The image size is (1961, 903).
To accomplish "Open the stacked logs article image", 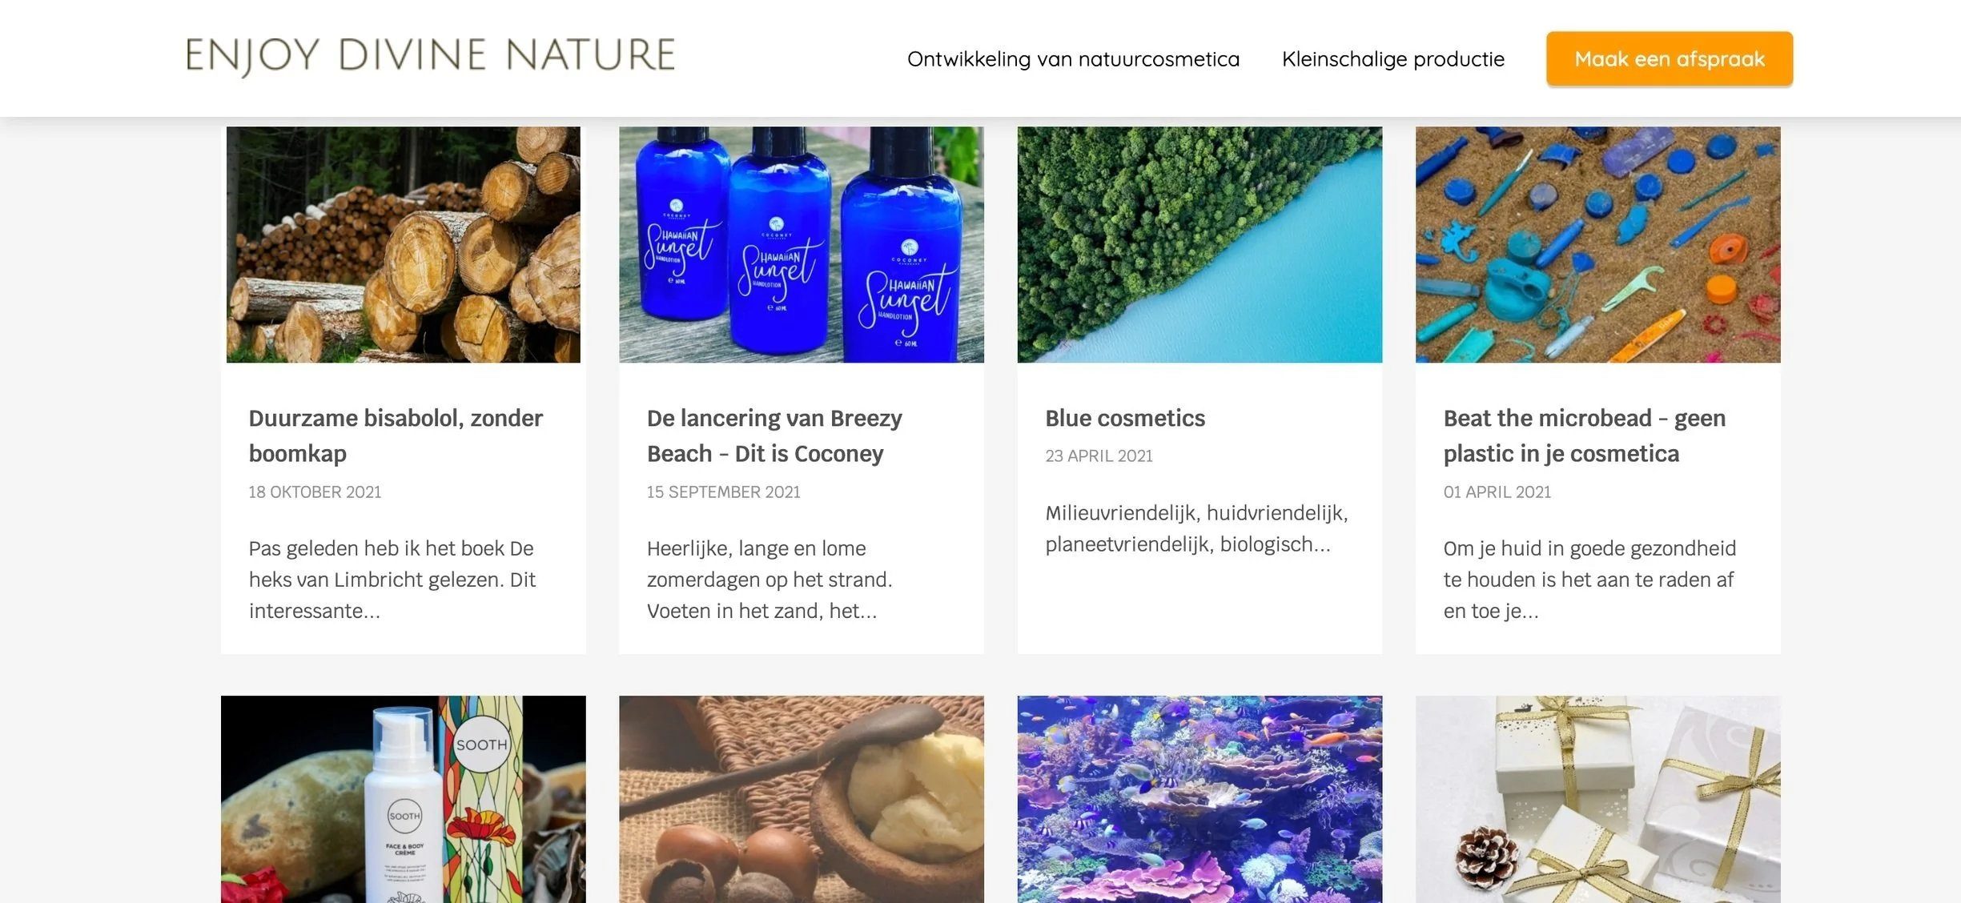I will [404, 244].
